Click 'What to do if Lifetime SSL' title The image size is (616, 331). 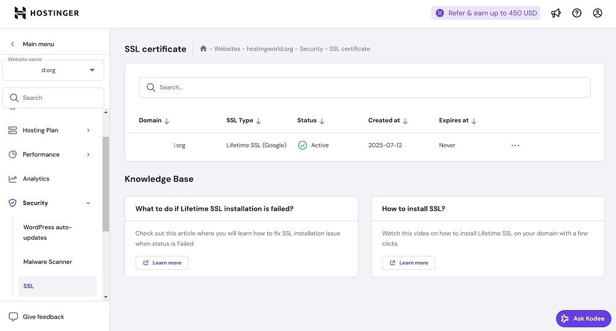point(214,209)
